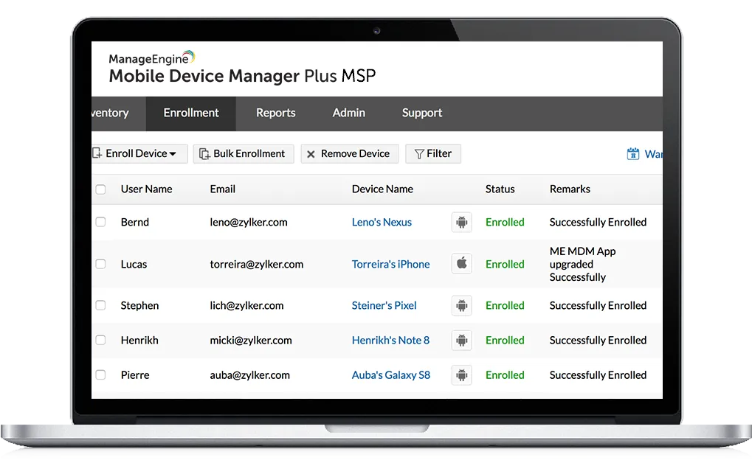Click Successfully Enrolled remark in Henrikh's row
Viewport: 752px width, 474px height.
[598, 341]
